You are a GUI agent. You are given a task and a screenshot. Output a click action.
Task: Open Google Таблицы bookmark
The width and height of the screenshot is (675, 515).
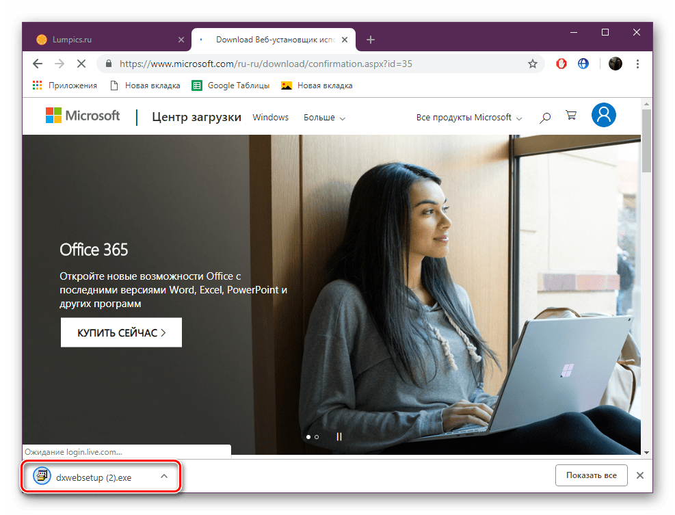click(230, 85)
